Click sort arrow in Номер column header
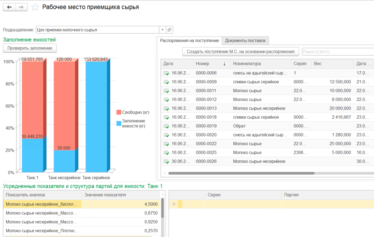This screenshot has height=237, width=374. click(x=224, y=64)
